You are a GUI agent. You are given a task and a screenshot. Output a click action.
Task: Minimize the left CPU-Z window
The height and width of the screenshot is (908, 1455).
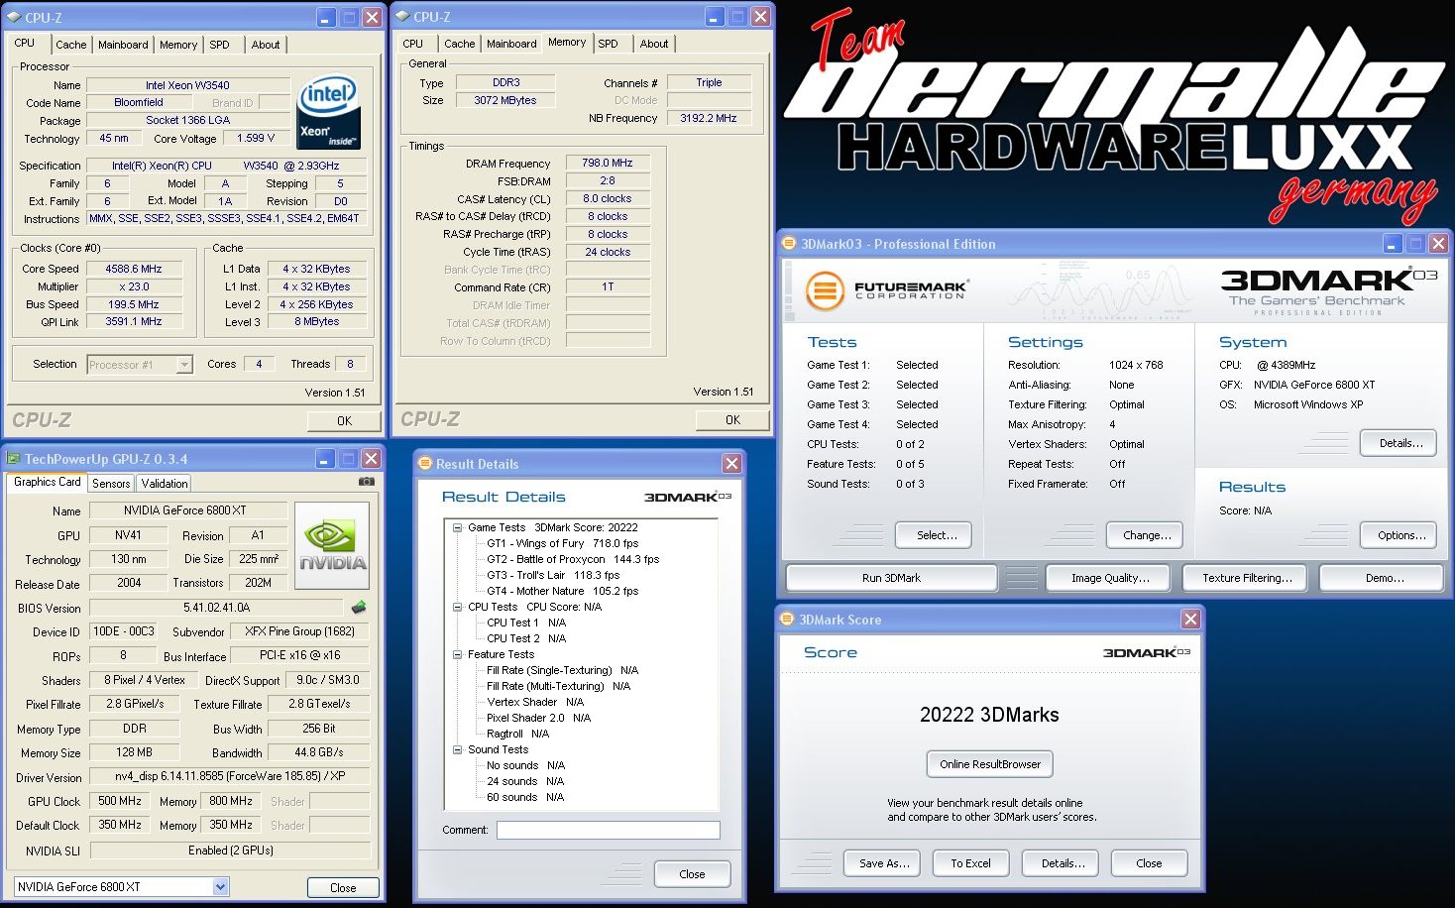(x=326, y=17)
